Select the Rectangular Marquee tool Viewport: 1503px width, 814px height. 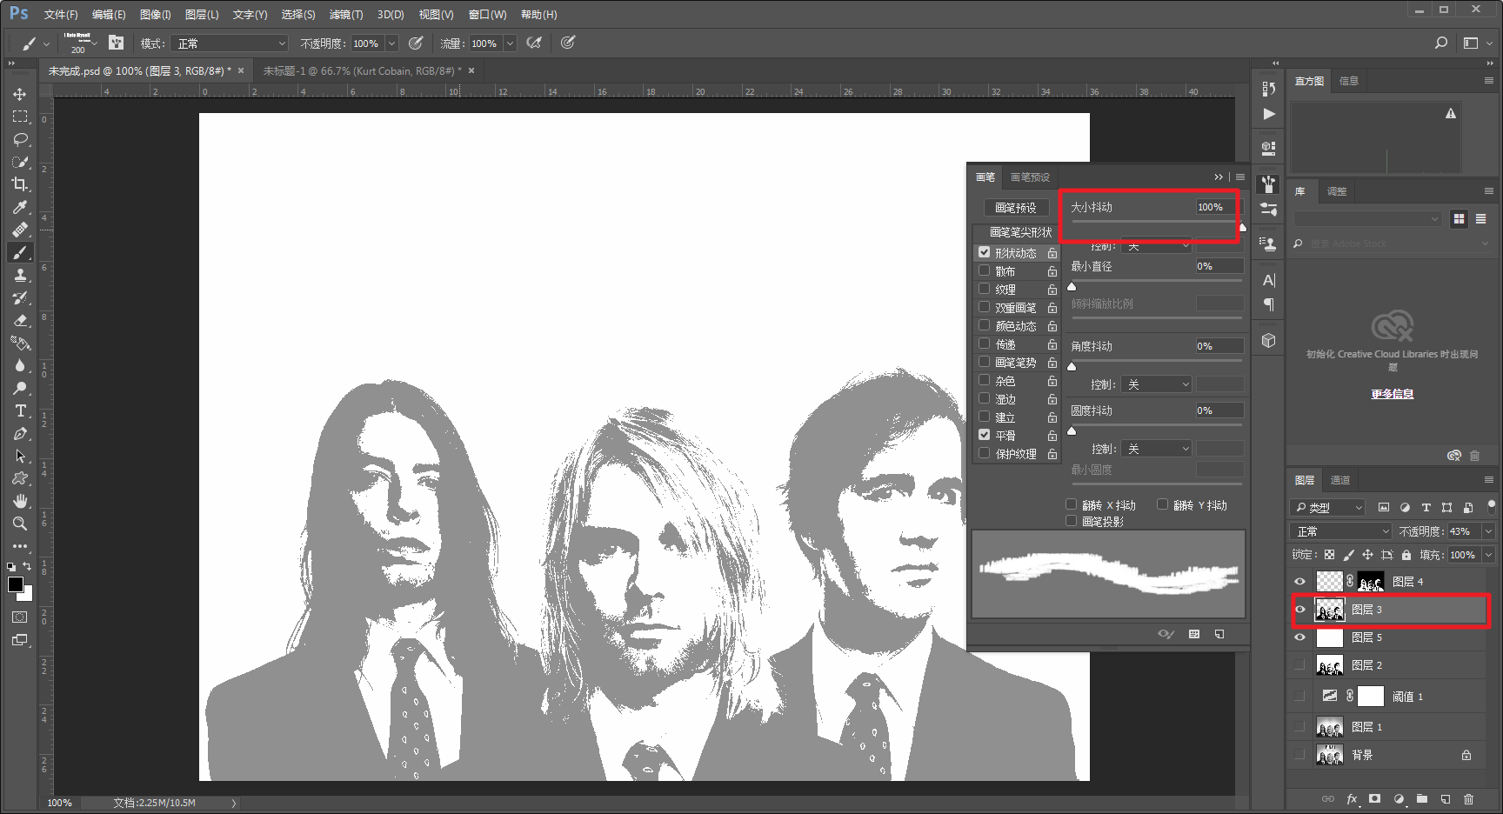click(20, 117)
